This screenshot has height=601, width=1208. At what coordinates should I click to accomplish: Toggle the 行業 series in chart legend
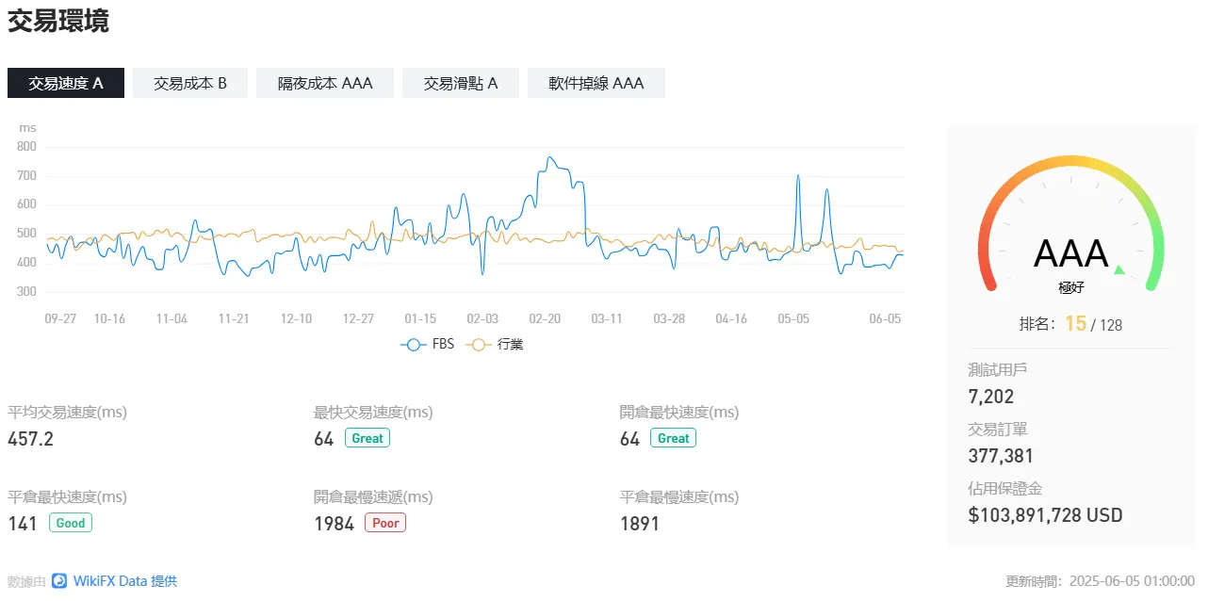496,345
